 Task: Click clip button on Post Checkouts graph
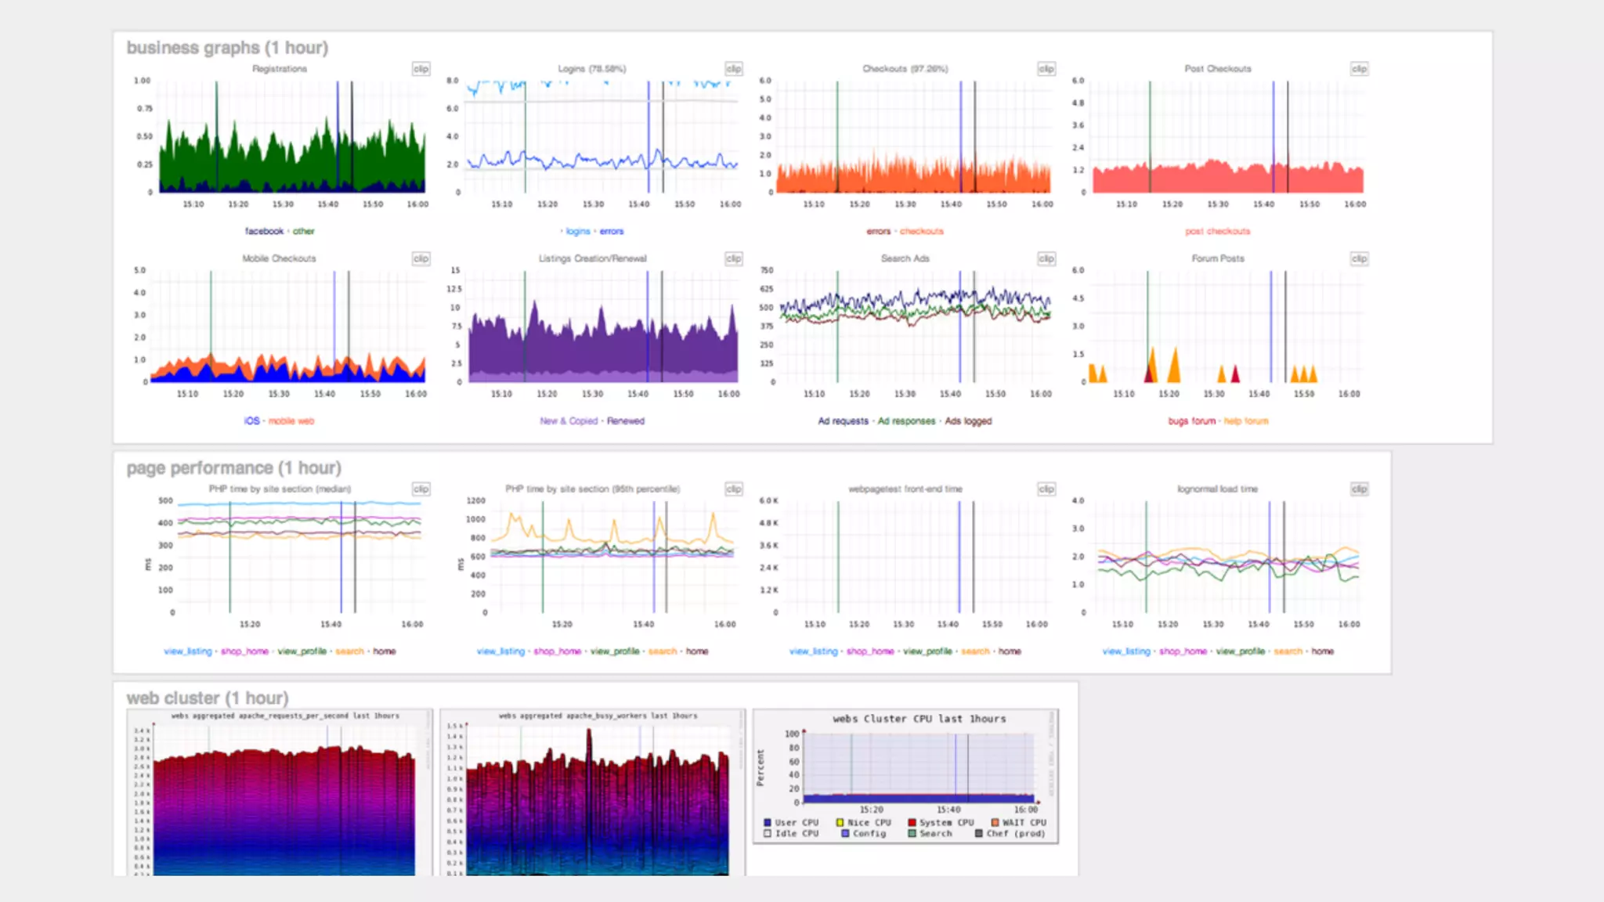tap(1359, 69)
